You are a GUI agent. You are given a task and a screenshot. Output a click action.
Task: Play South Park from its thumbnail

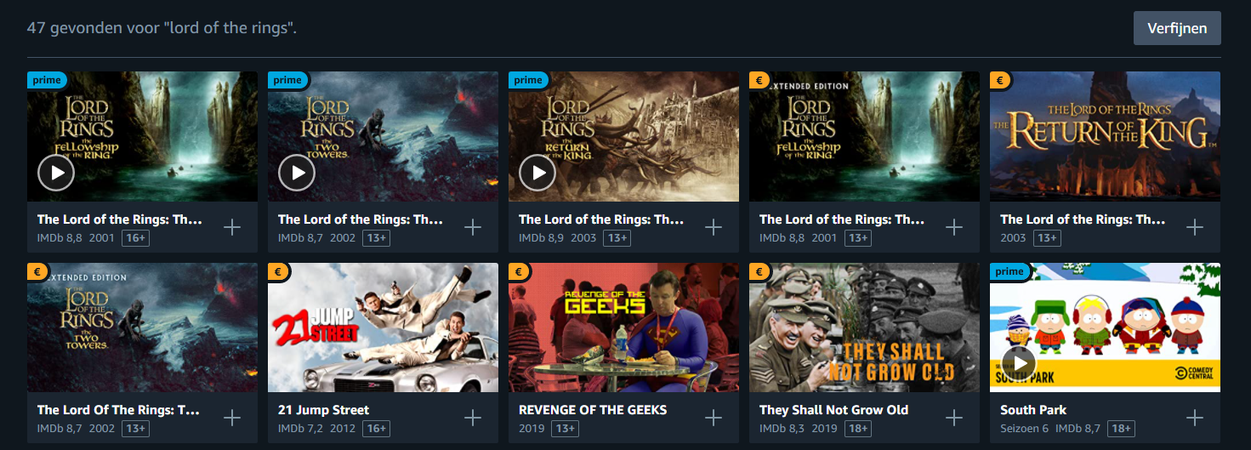pyautogui.click(x=1019, y=364)
